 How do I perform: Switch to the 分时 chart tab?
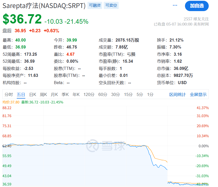[x=9, y=95]
